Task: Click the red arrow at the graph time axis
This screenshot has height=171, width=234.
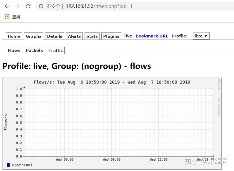Action: [213, 156]
